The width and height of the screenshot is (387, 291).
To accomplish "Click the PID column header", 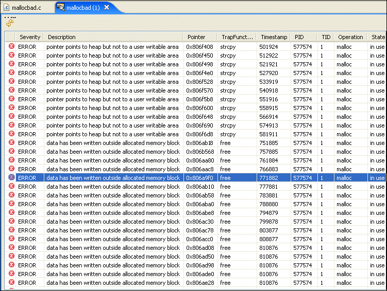I will point(299,37).
